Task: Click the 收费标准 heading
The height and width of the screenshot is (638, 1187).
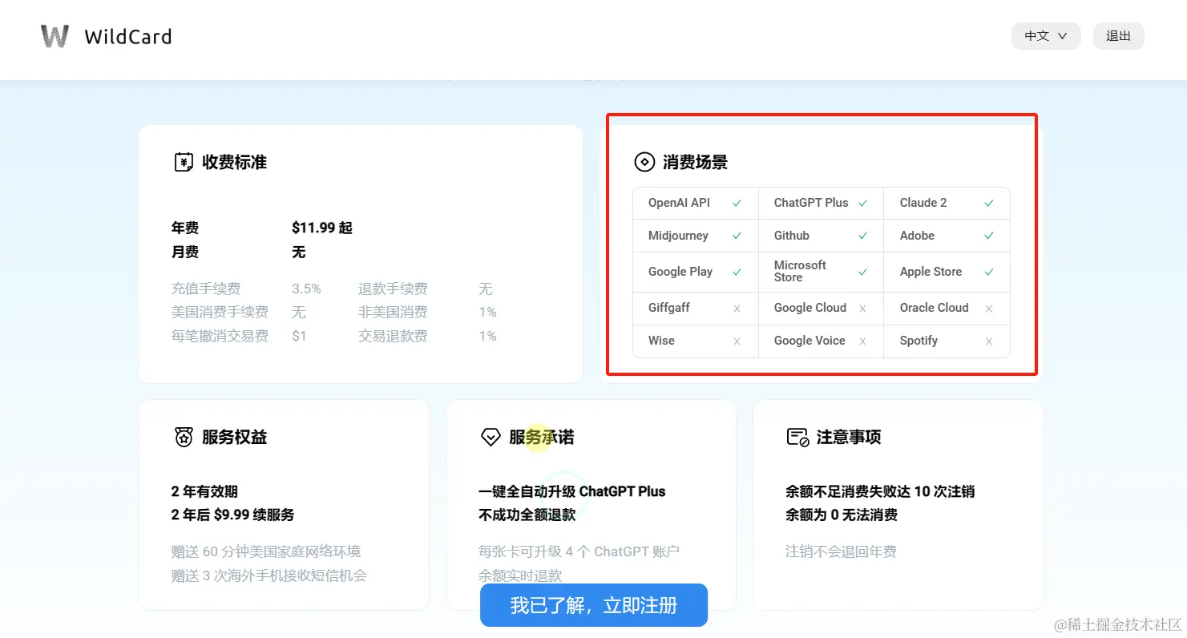Action: click(234, 162)
